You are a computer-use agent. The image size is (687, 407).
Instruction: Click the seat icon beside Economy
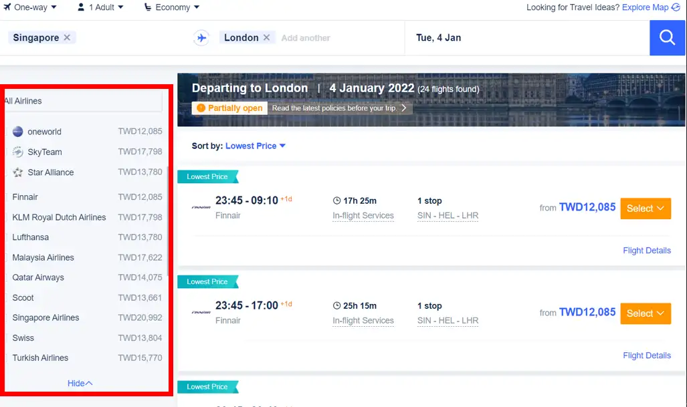148,7
